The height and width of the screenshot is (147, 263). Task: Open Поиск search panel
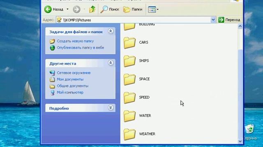point(110,9)
